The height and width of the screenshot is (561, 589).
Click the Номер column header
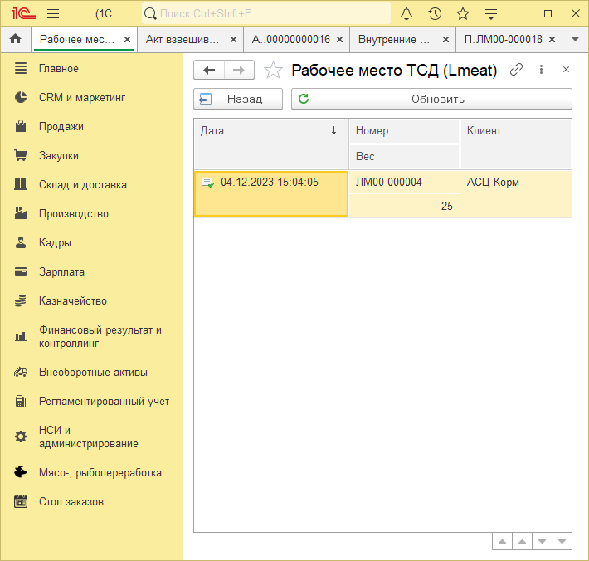coord(405,131)
